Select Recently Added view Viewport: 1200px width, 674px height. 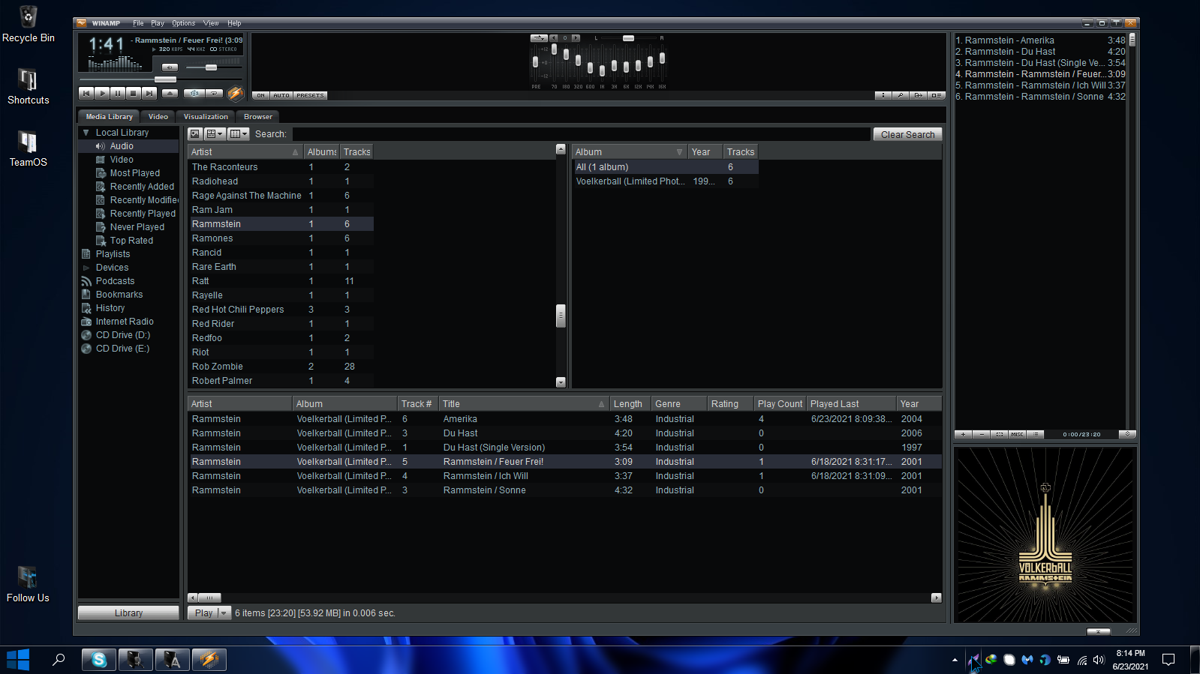pos(142,187)
